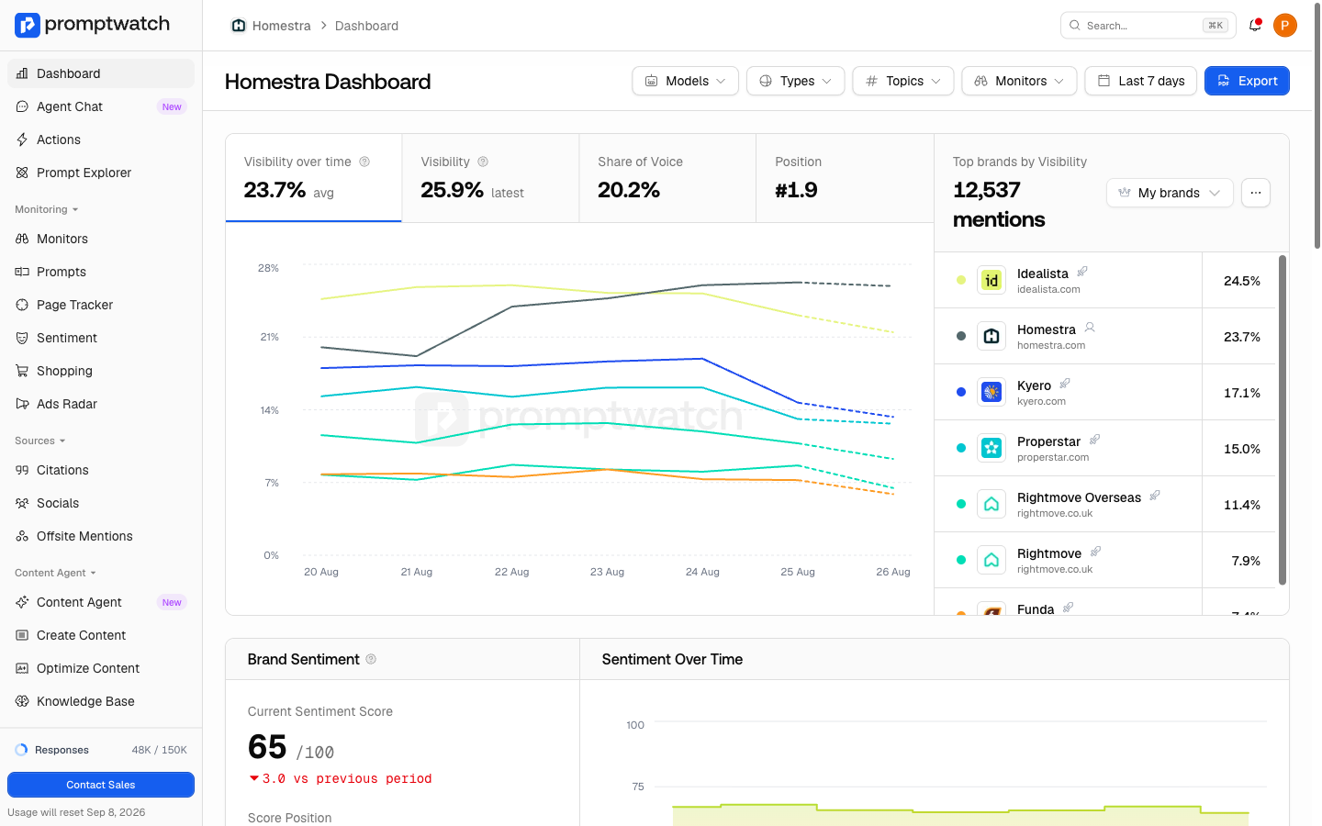Viewport: 1322px width, 826px height.
Task: Click the Dashboard breadcrumb link
Action: (366, 26)
